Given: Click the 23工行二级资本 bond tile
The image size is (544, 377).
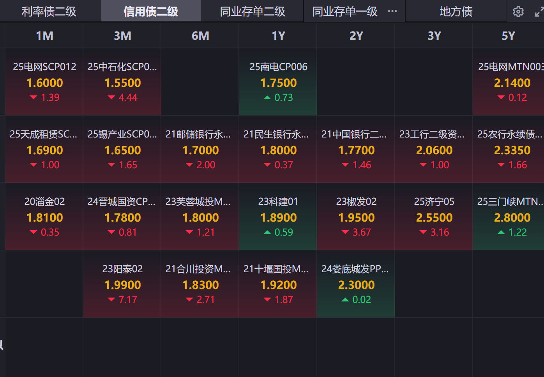Looking at the screenshot, I should point(434,149).
